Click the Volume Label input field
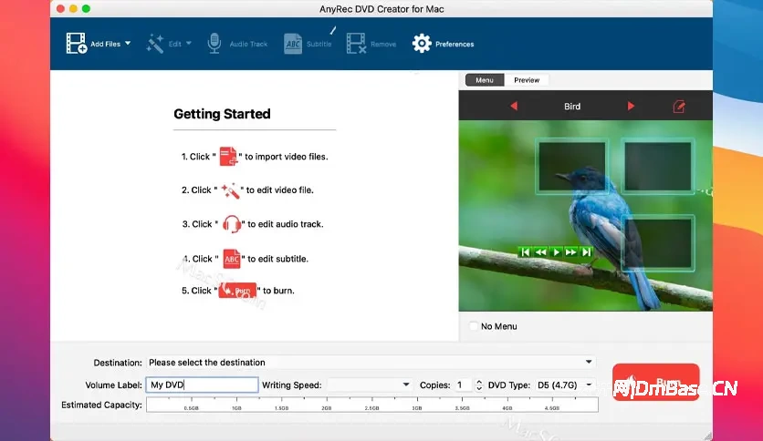The width and height of the screenshot is (763, 441). 202,385
